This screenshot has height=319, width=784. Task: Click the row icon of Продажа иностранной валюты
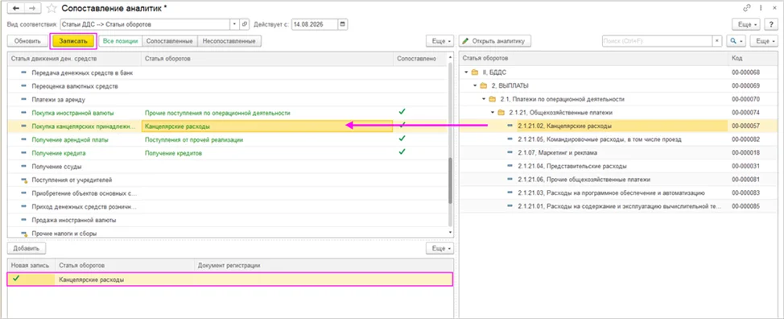point(23,220)
